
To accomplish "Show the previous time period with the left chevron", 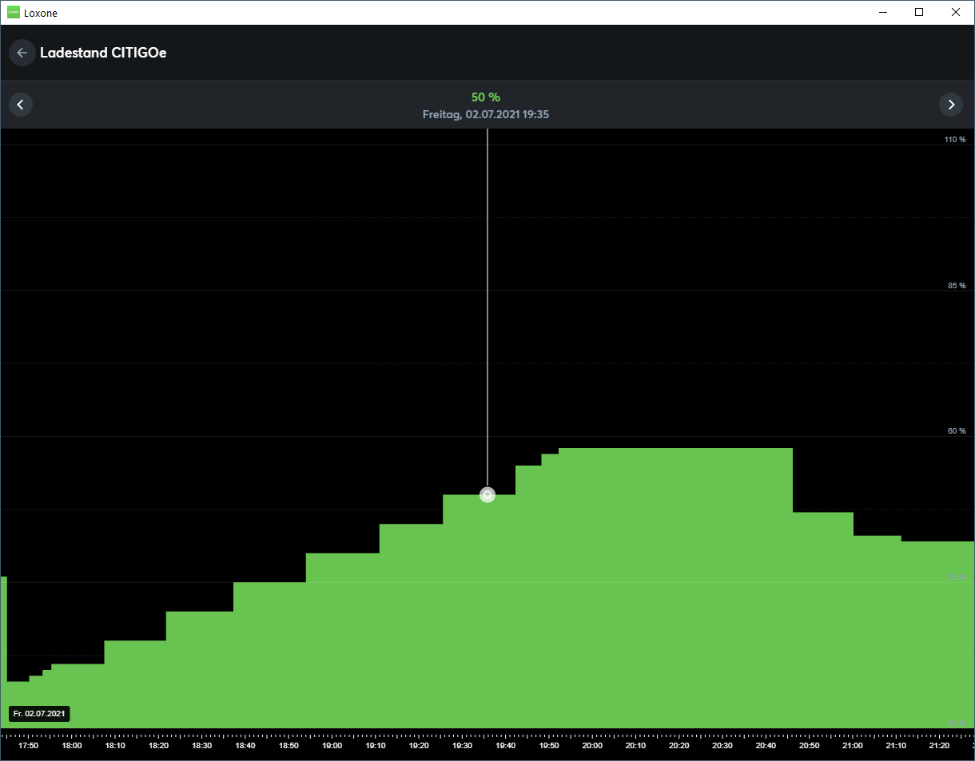I will click(21, 105).
